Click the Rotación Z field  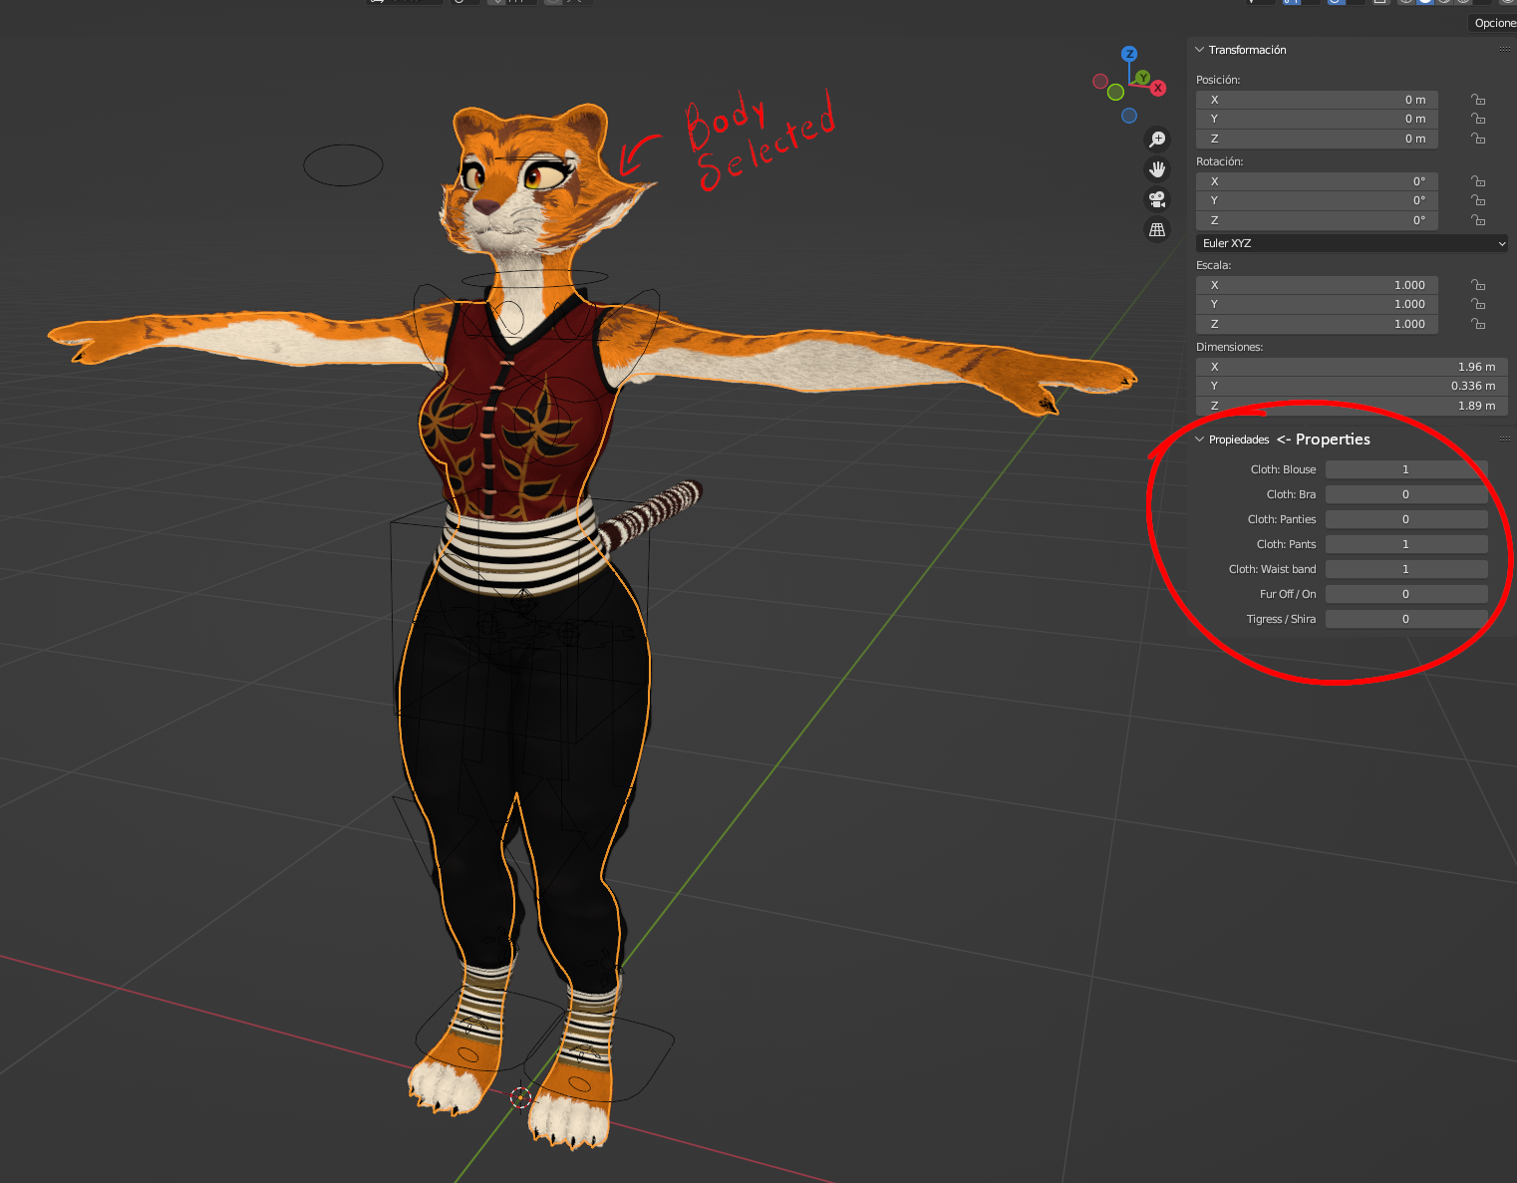[x=1317, y=220]
